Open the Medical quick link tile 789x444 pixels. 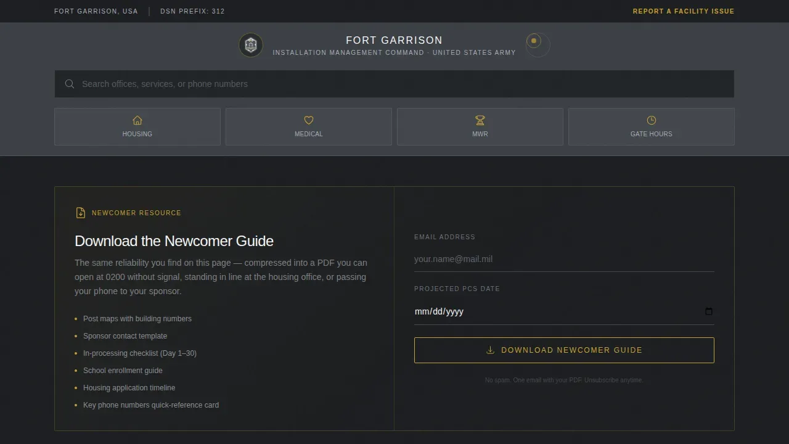click(x=309, y=127)
